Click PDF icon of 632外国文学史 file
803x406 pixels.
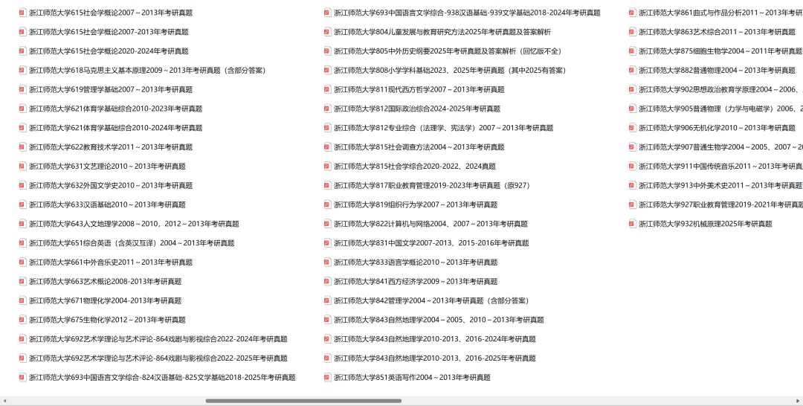(22, 185)
